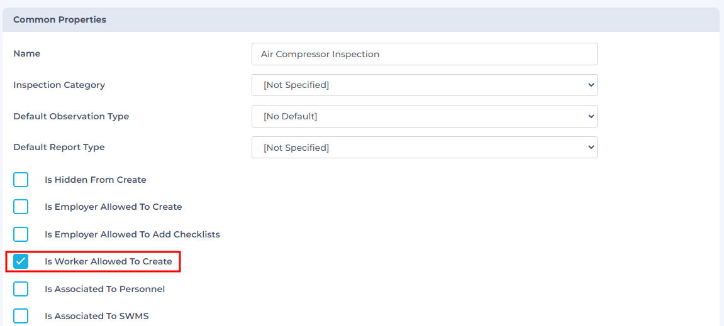
Task: Click the 'Is Associated To SWMS' label text
Action: tap(96, 316)
